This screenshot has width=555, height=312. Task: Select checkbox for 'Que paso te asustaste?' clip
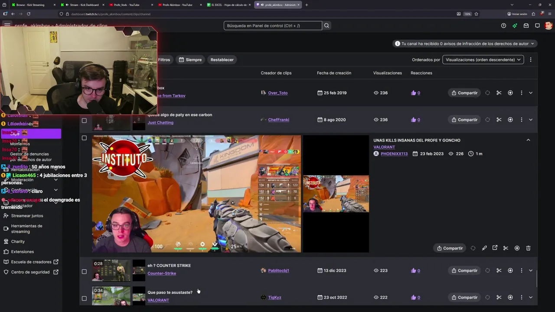(84, 299)
